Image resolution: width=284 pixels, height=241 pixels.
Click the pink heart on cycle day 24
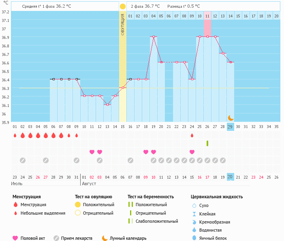pos(192,152)
